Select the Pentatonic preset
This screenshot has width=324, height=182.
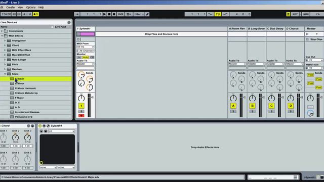click(x=35, y=117)
